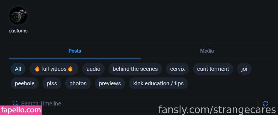Select the All filter chip
Image resolution: width=278 pixels, height=115 pixels.
(18, 69)
